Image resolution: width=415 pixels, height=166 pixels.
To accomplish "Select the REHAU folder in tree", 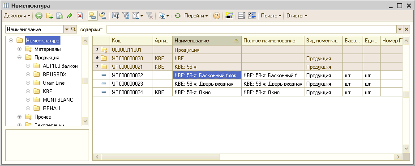I will 51,108.
